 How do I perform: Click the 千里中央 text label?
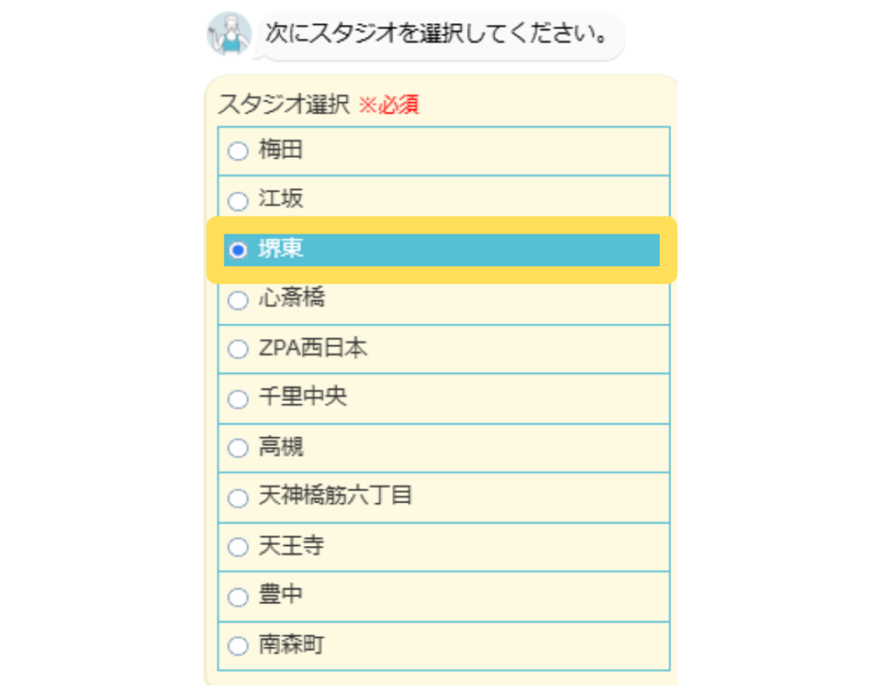click(303, 397)
